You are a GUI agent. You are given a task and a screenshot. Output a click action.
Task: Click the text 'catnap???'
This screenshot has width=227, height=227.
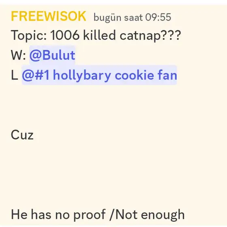coord(150,36)
